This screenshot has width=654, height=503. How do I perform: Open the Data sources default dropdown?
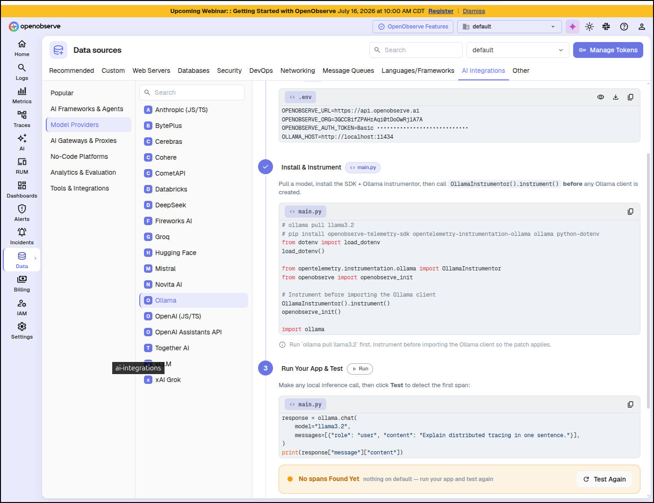517,50
